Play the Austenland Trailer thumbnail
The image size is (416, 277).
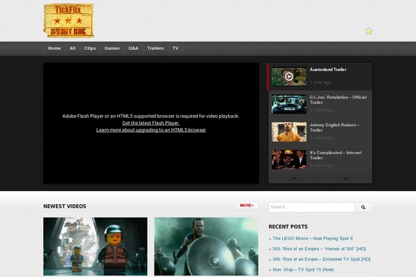(289, 77)
